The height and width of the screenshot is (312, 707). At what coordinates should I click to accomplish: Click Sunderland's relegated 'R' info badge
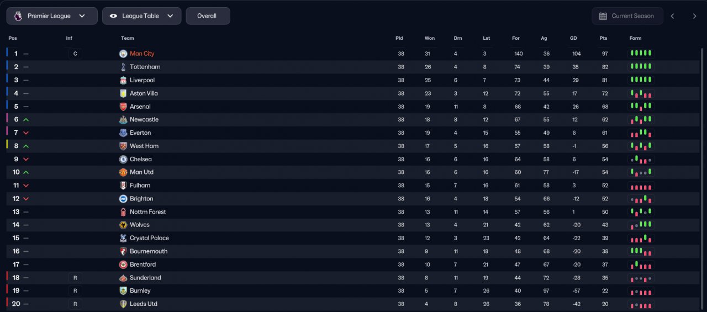tap(75, 278)
